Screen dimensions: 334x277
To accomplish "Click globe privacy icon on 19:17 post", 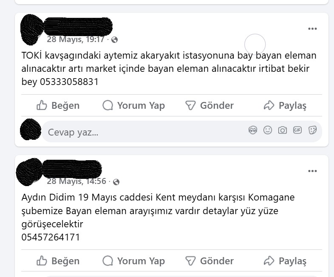I will point(115,40).
